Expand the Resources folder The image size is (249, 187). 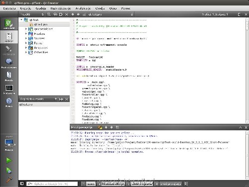26,47
